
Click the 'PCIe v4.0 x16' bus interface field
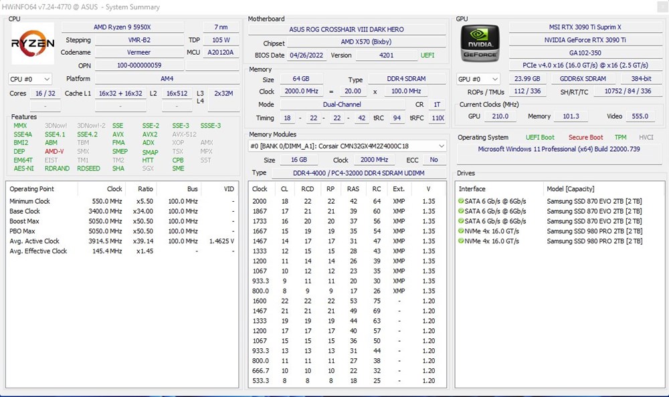coord(585,65)
